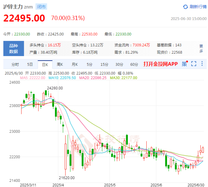Image resolution: width=208 pixels, height=187 pixels.
Task: Select the 日K daily candlestick tab
Action: (x=45, y=65)
